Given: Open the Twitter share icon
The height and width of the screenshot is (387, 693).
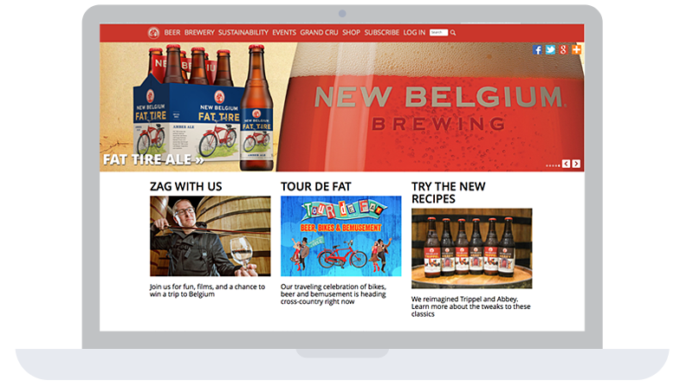Looking at the screenshot, I should click(x=550, y=49).
